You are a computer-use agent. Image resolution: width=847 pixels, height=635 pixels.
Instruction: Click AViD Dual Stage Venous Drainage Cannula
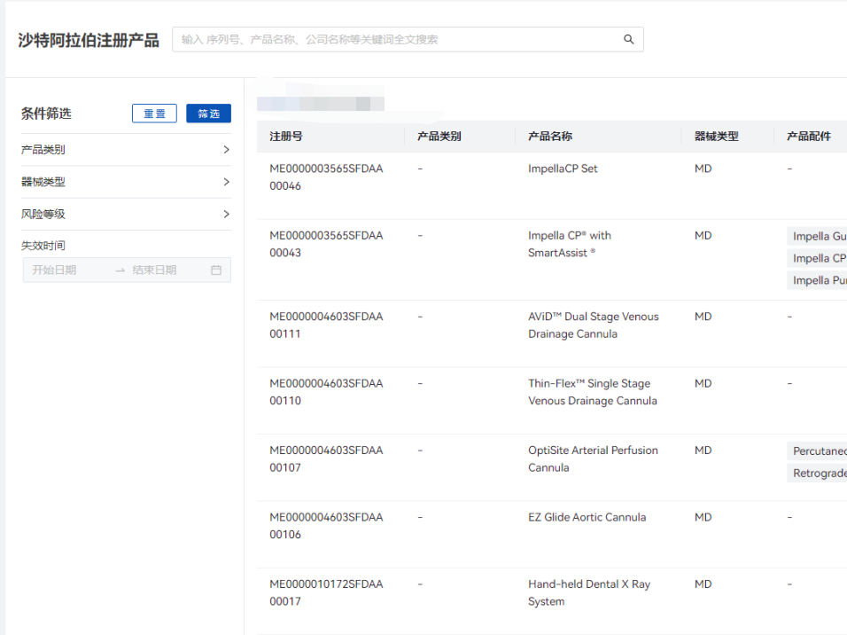(x=594, y=325)
